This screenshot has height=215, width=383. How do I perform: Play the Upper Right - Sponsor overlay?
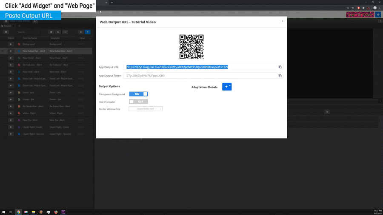coord(11,134)
